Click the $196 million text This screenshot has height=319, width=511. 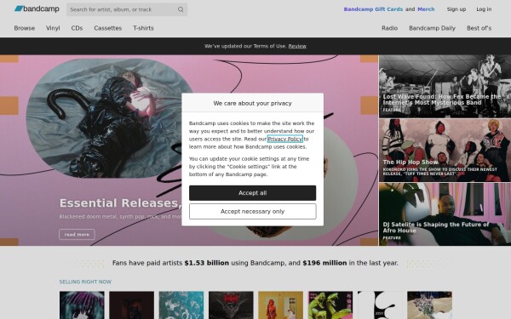coord(324,263)
